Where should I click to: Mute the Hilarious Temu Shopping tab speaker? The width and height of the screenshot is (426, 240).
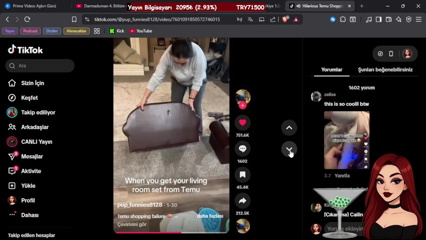pyautogui.click(x=299, y=6)
